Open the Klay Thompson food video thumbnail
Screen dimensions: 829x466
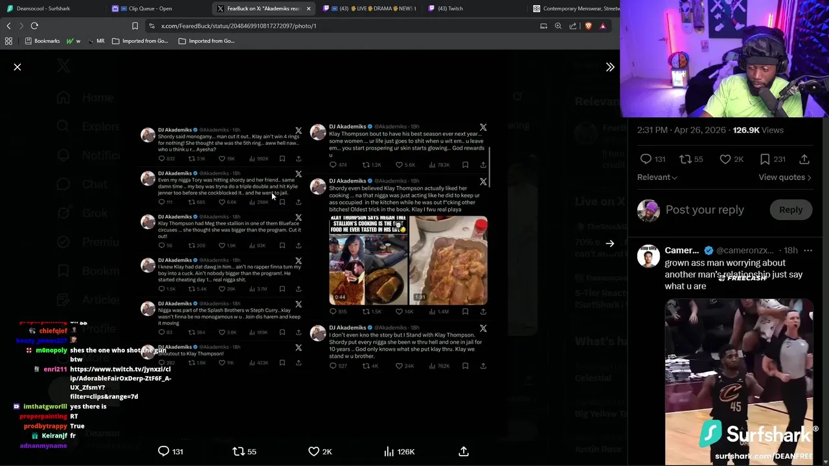368,261
